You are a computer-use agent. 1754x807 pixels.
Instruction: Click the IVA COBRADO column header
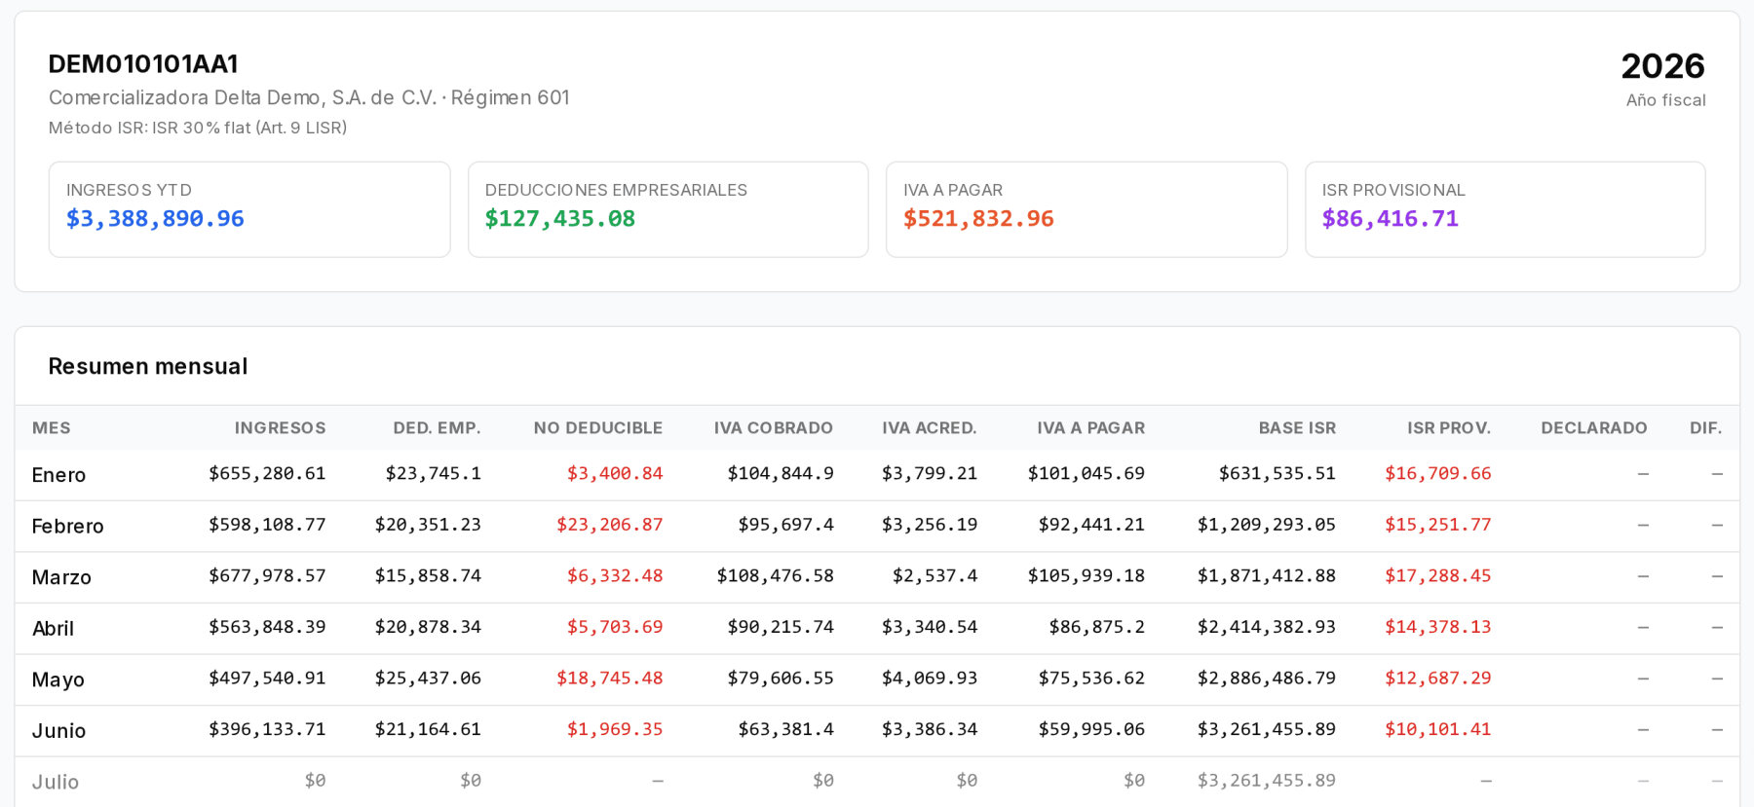(x=774, y=428)
